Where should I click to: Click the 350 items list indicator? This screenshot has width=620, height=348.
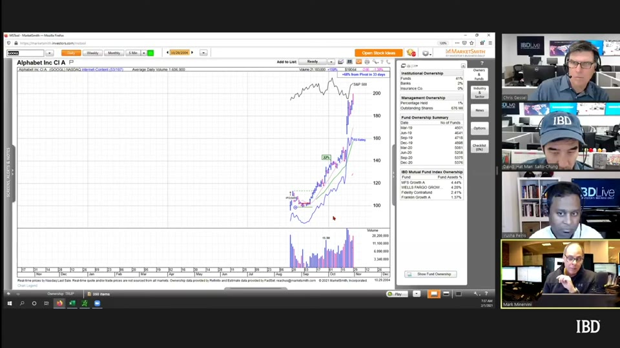point(99,294)
